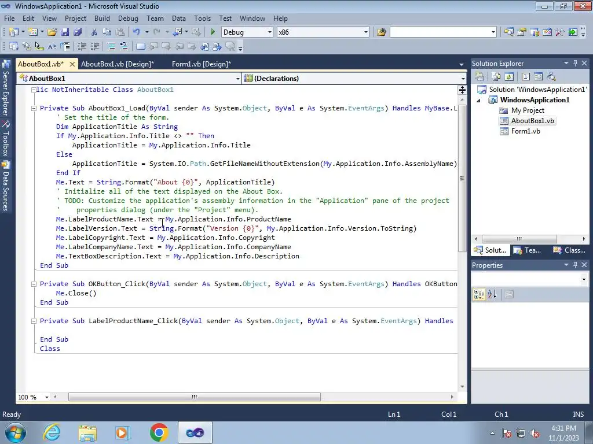Open the Project menu

(75, 18)
